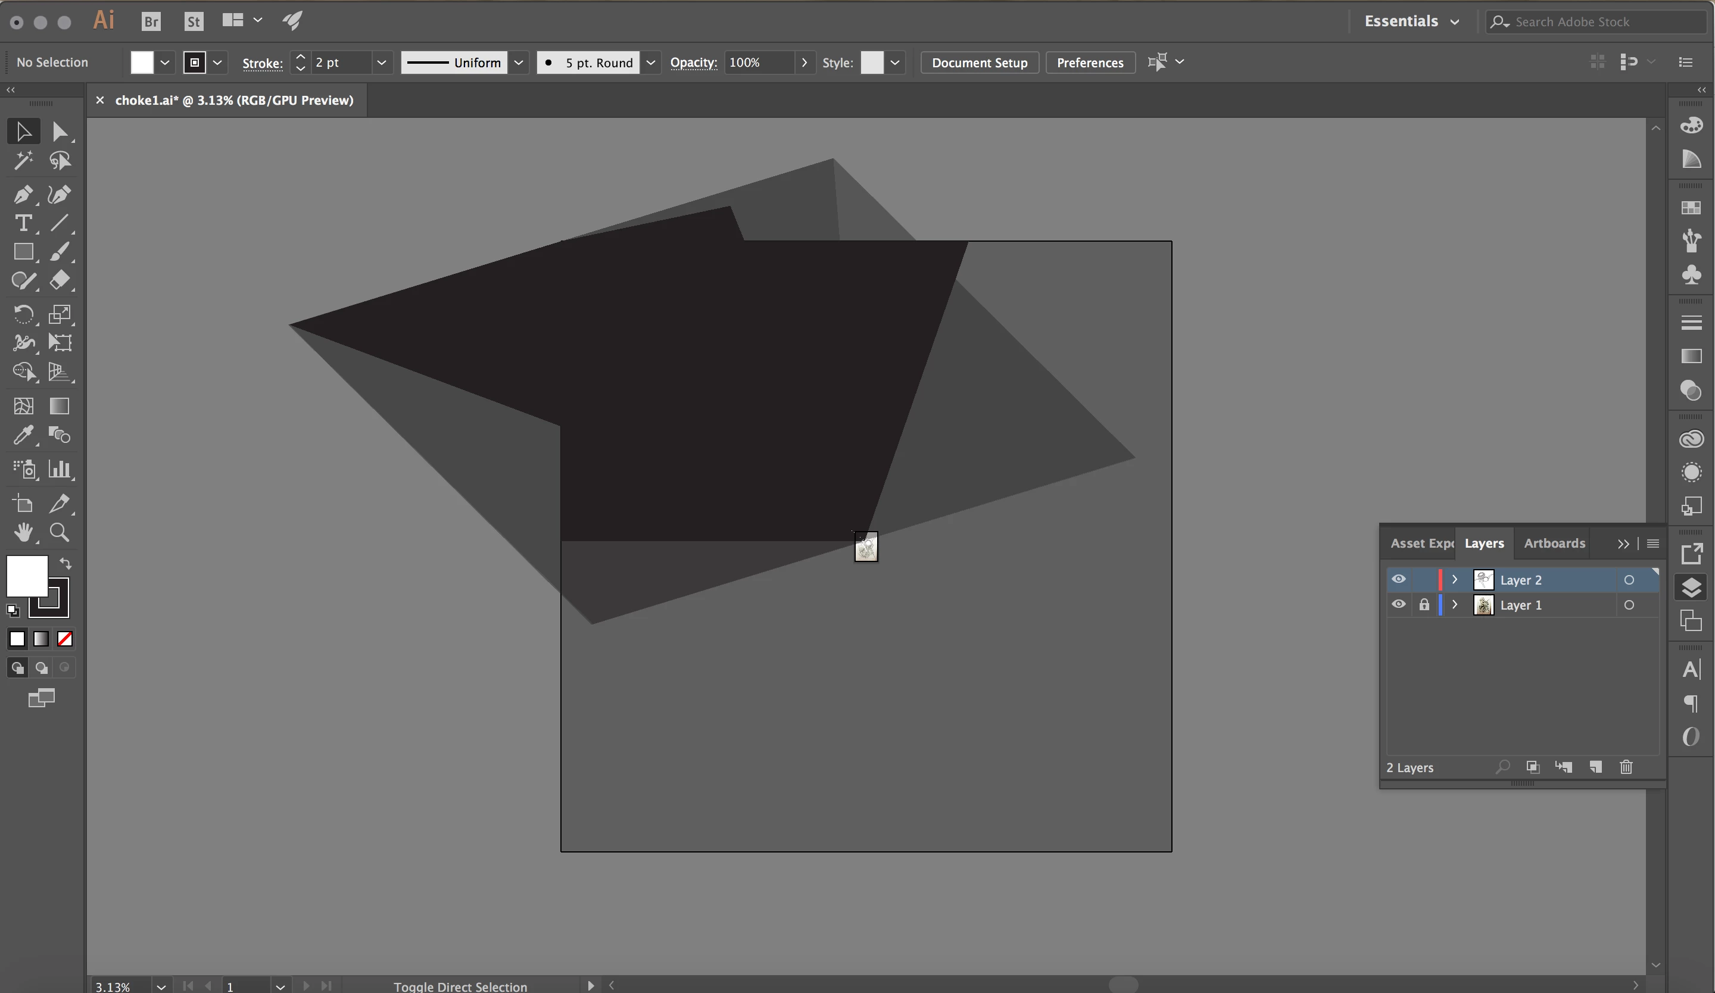Open the Essentials workspace dropdown
Screen dimensions: 1715x993
point(1411,22)
